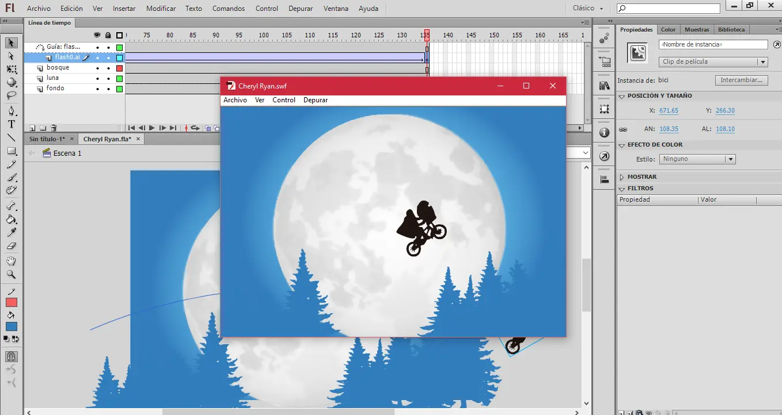Click the new layer folder icon
This screenshot has height=415, width=782.
click(x=43, y=128)
